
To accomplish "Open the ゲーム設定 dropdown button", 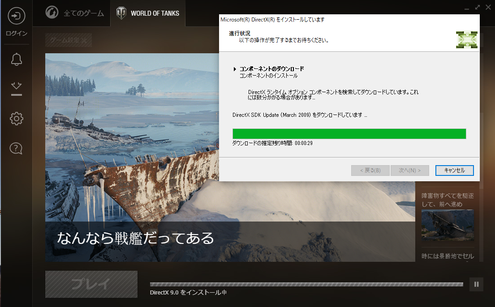I will (69, 40).
